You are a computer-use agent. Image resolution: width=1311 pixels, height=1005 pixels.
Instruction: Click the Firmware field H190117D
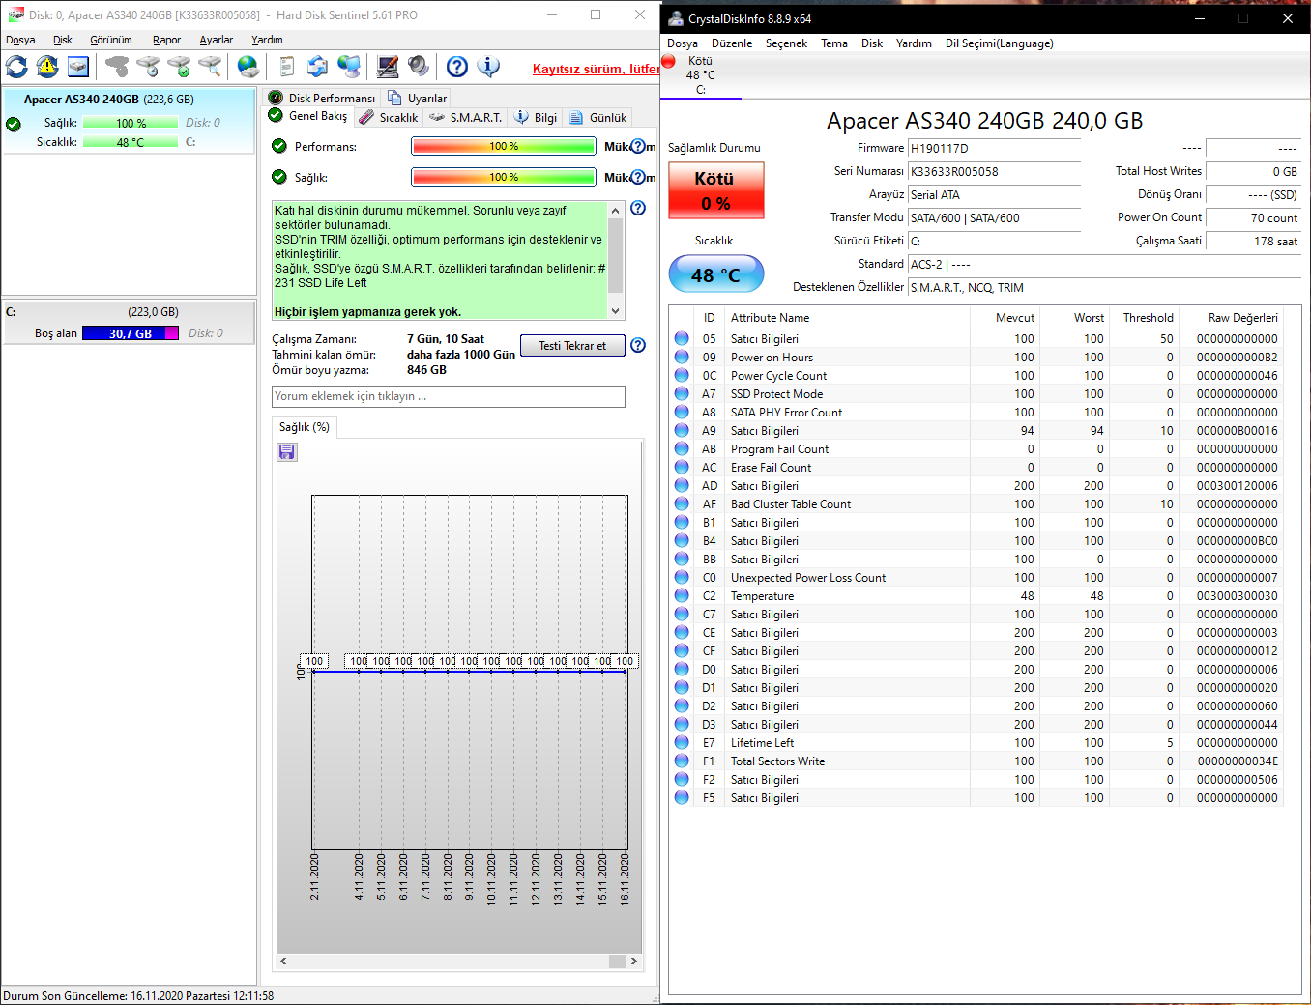point(994,149)
